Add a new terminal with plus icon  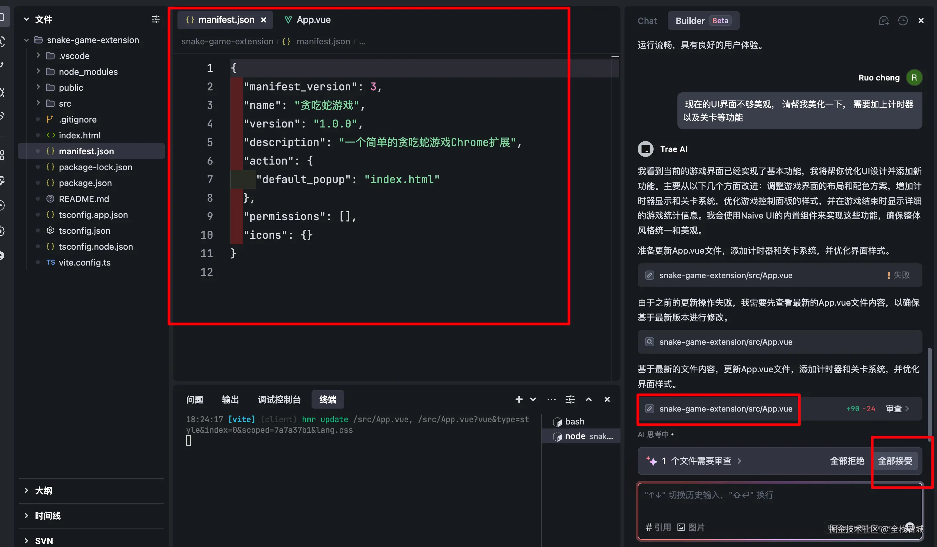tap(519, 399)
